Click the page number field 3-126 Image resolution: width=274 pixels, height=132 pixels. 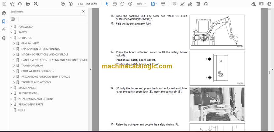pos(80,4)
